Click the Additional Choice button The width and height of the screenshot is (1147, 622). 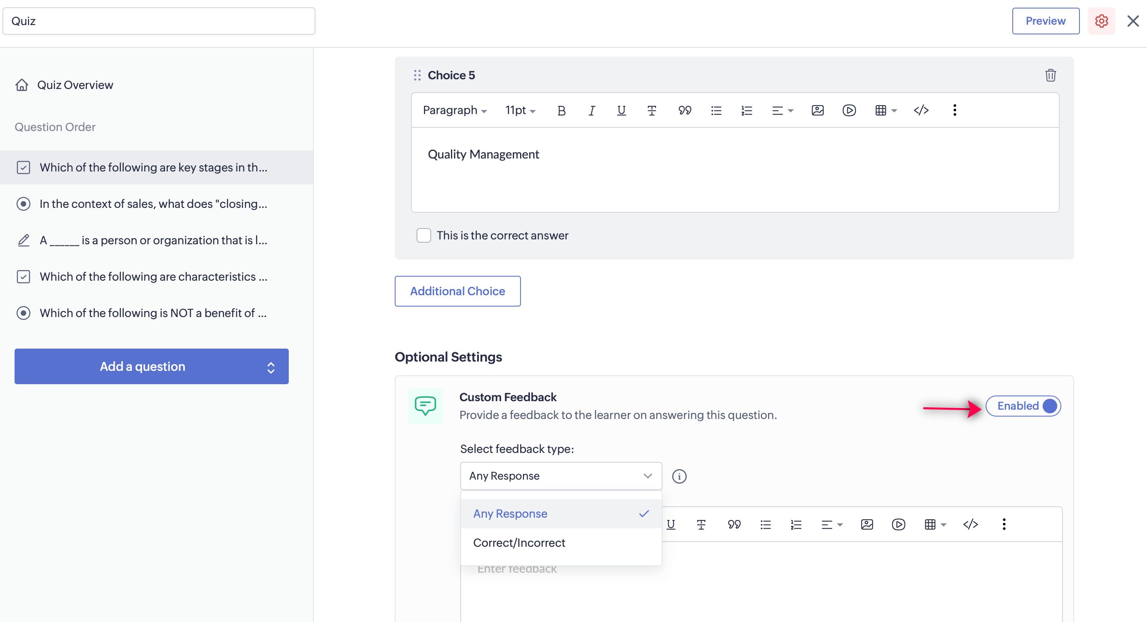[457, 291]
